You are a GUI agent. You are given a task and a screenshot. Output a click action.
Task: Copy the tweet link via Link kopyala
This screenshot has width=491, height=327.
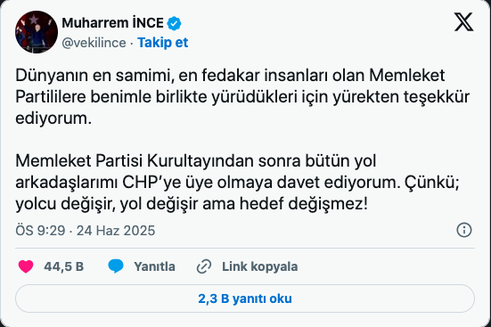(260, 266)
